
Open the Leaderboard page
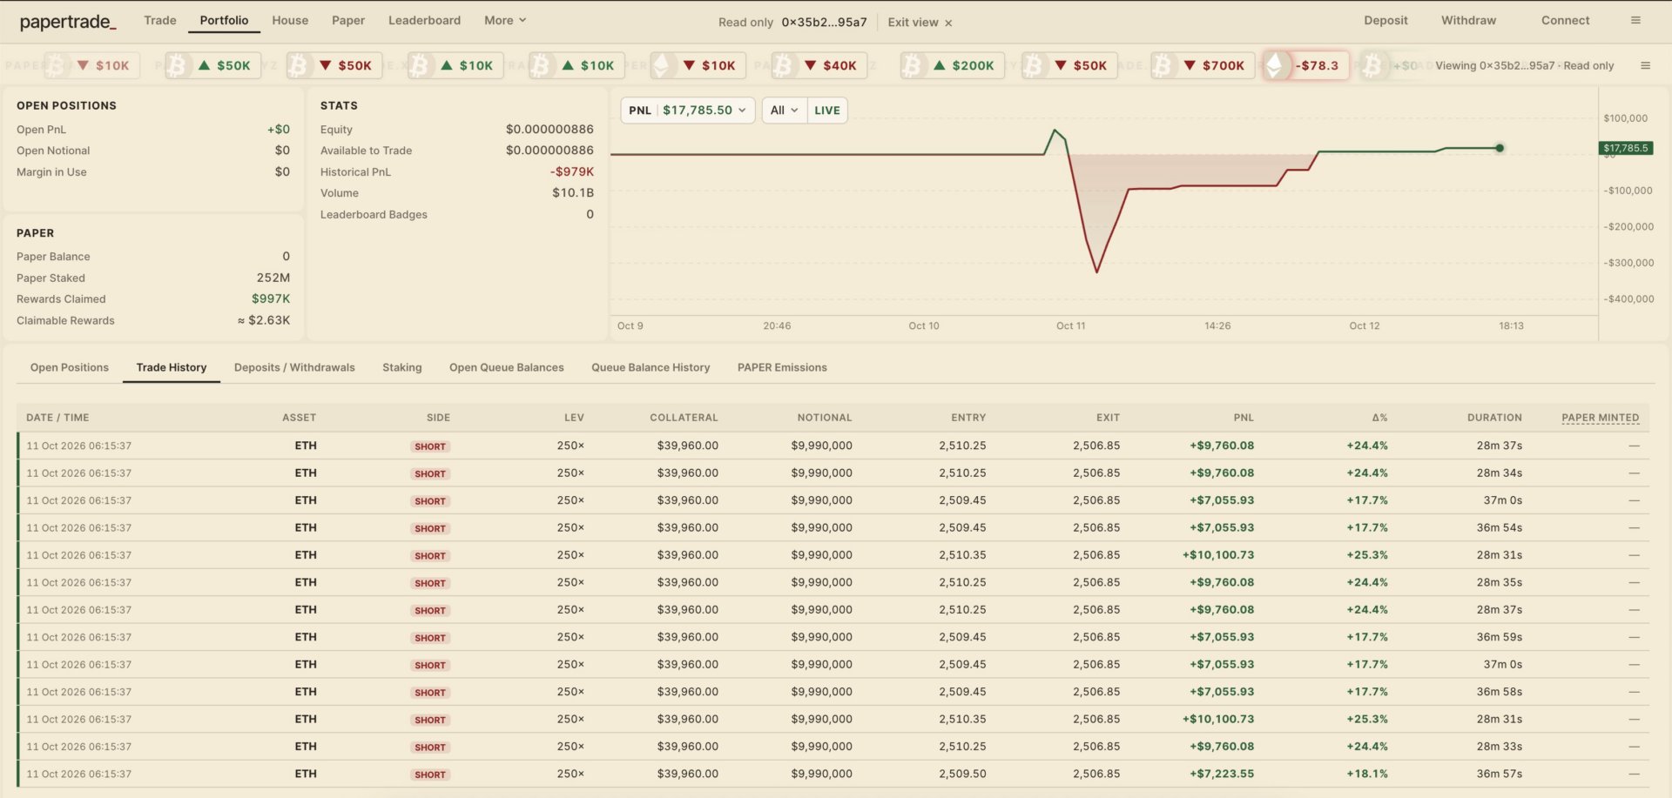point(424,20)
